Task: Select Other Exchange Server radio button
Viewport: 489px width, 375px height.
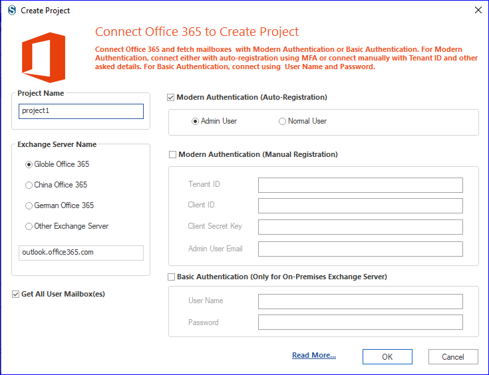Action: (x=67, y=226)
